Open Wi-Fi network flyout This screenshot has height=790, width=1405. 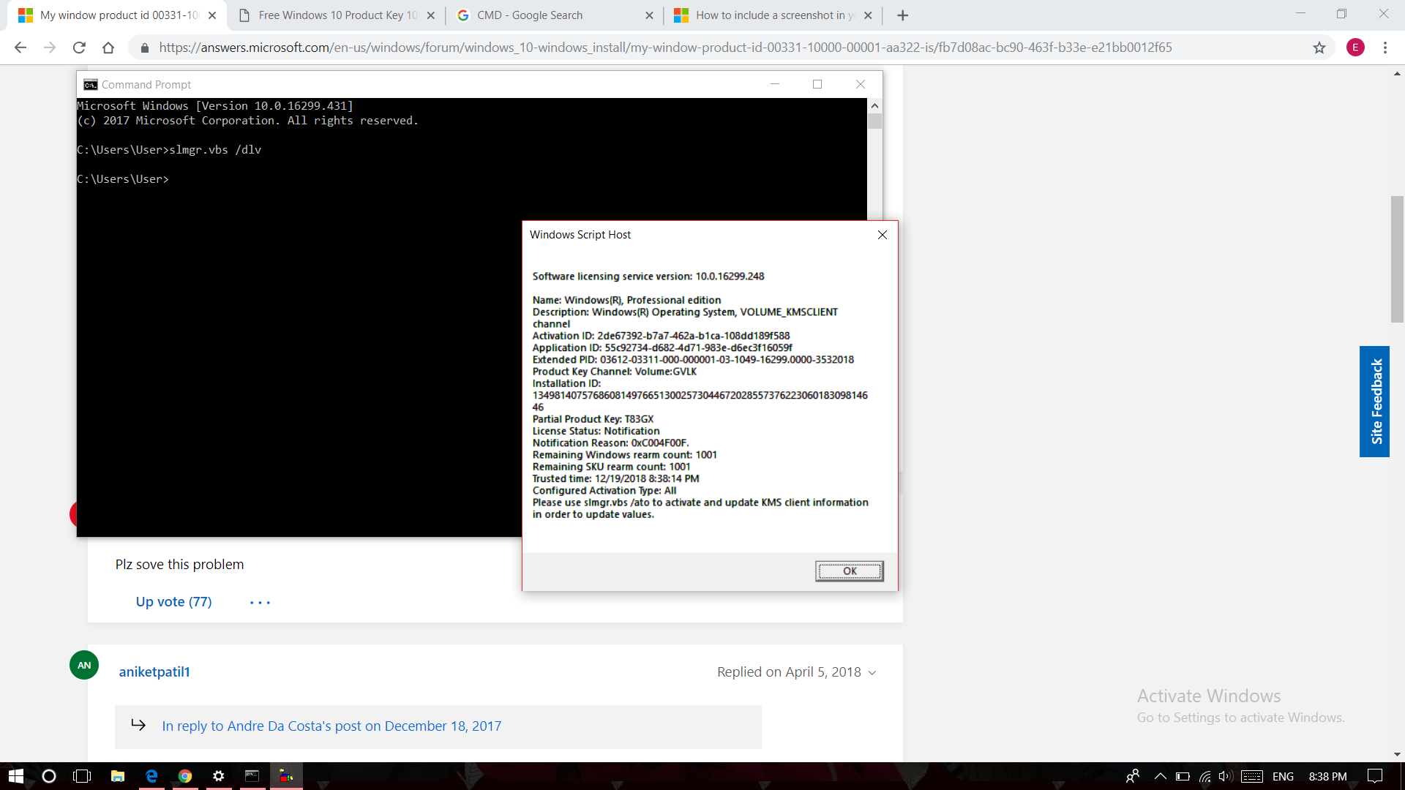point(1205,776)
